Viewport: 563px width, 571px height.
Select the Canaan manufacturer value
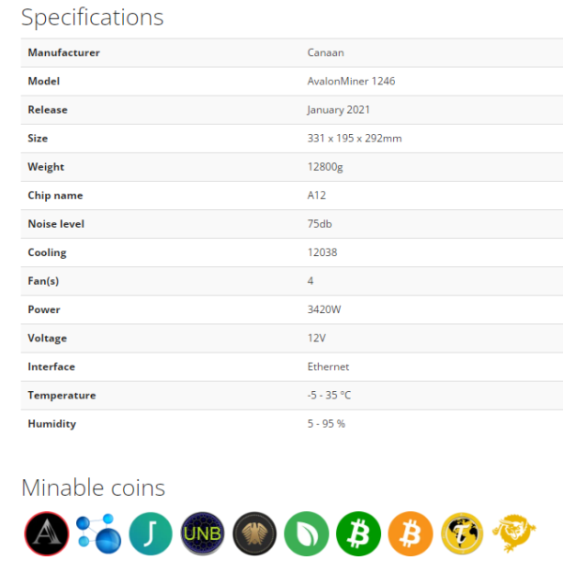(x=326, y=53)
